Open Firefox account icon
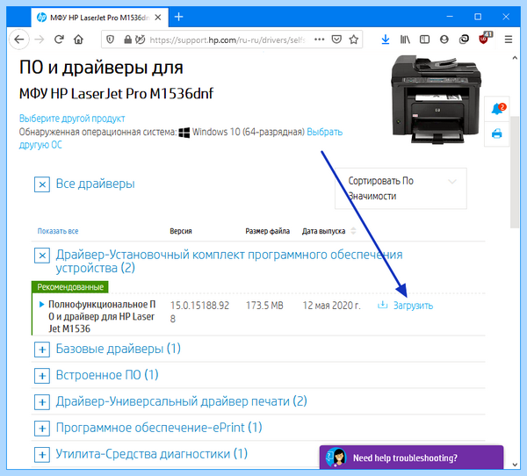This screenshot has height=476, width=527. [444, 40]
